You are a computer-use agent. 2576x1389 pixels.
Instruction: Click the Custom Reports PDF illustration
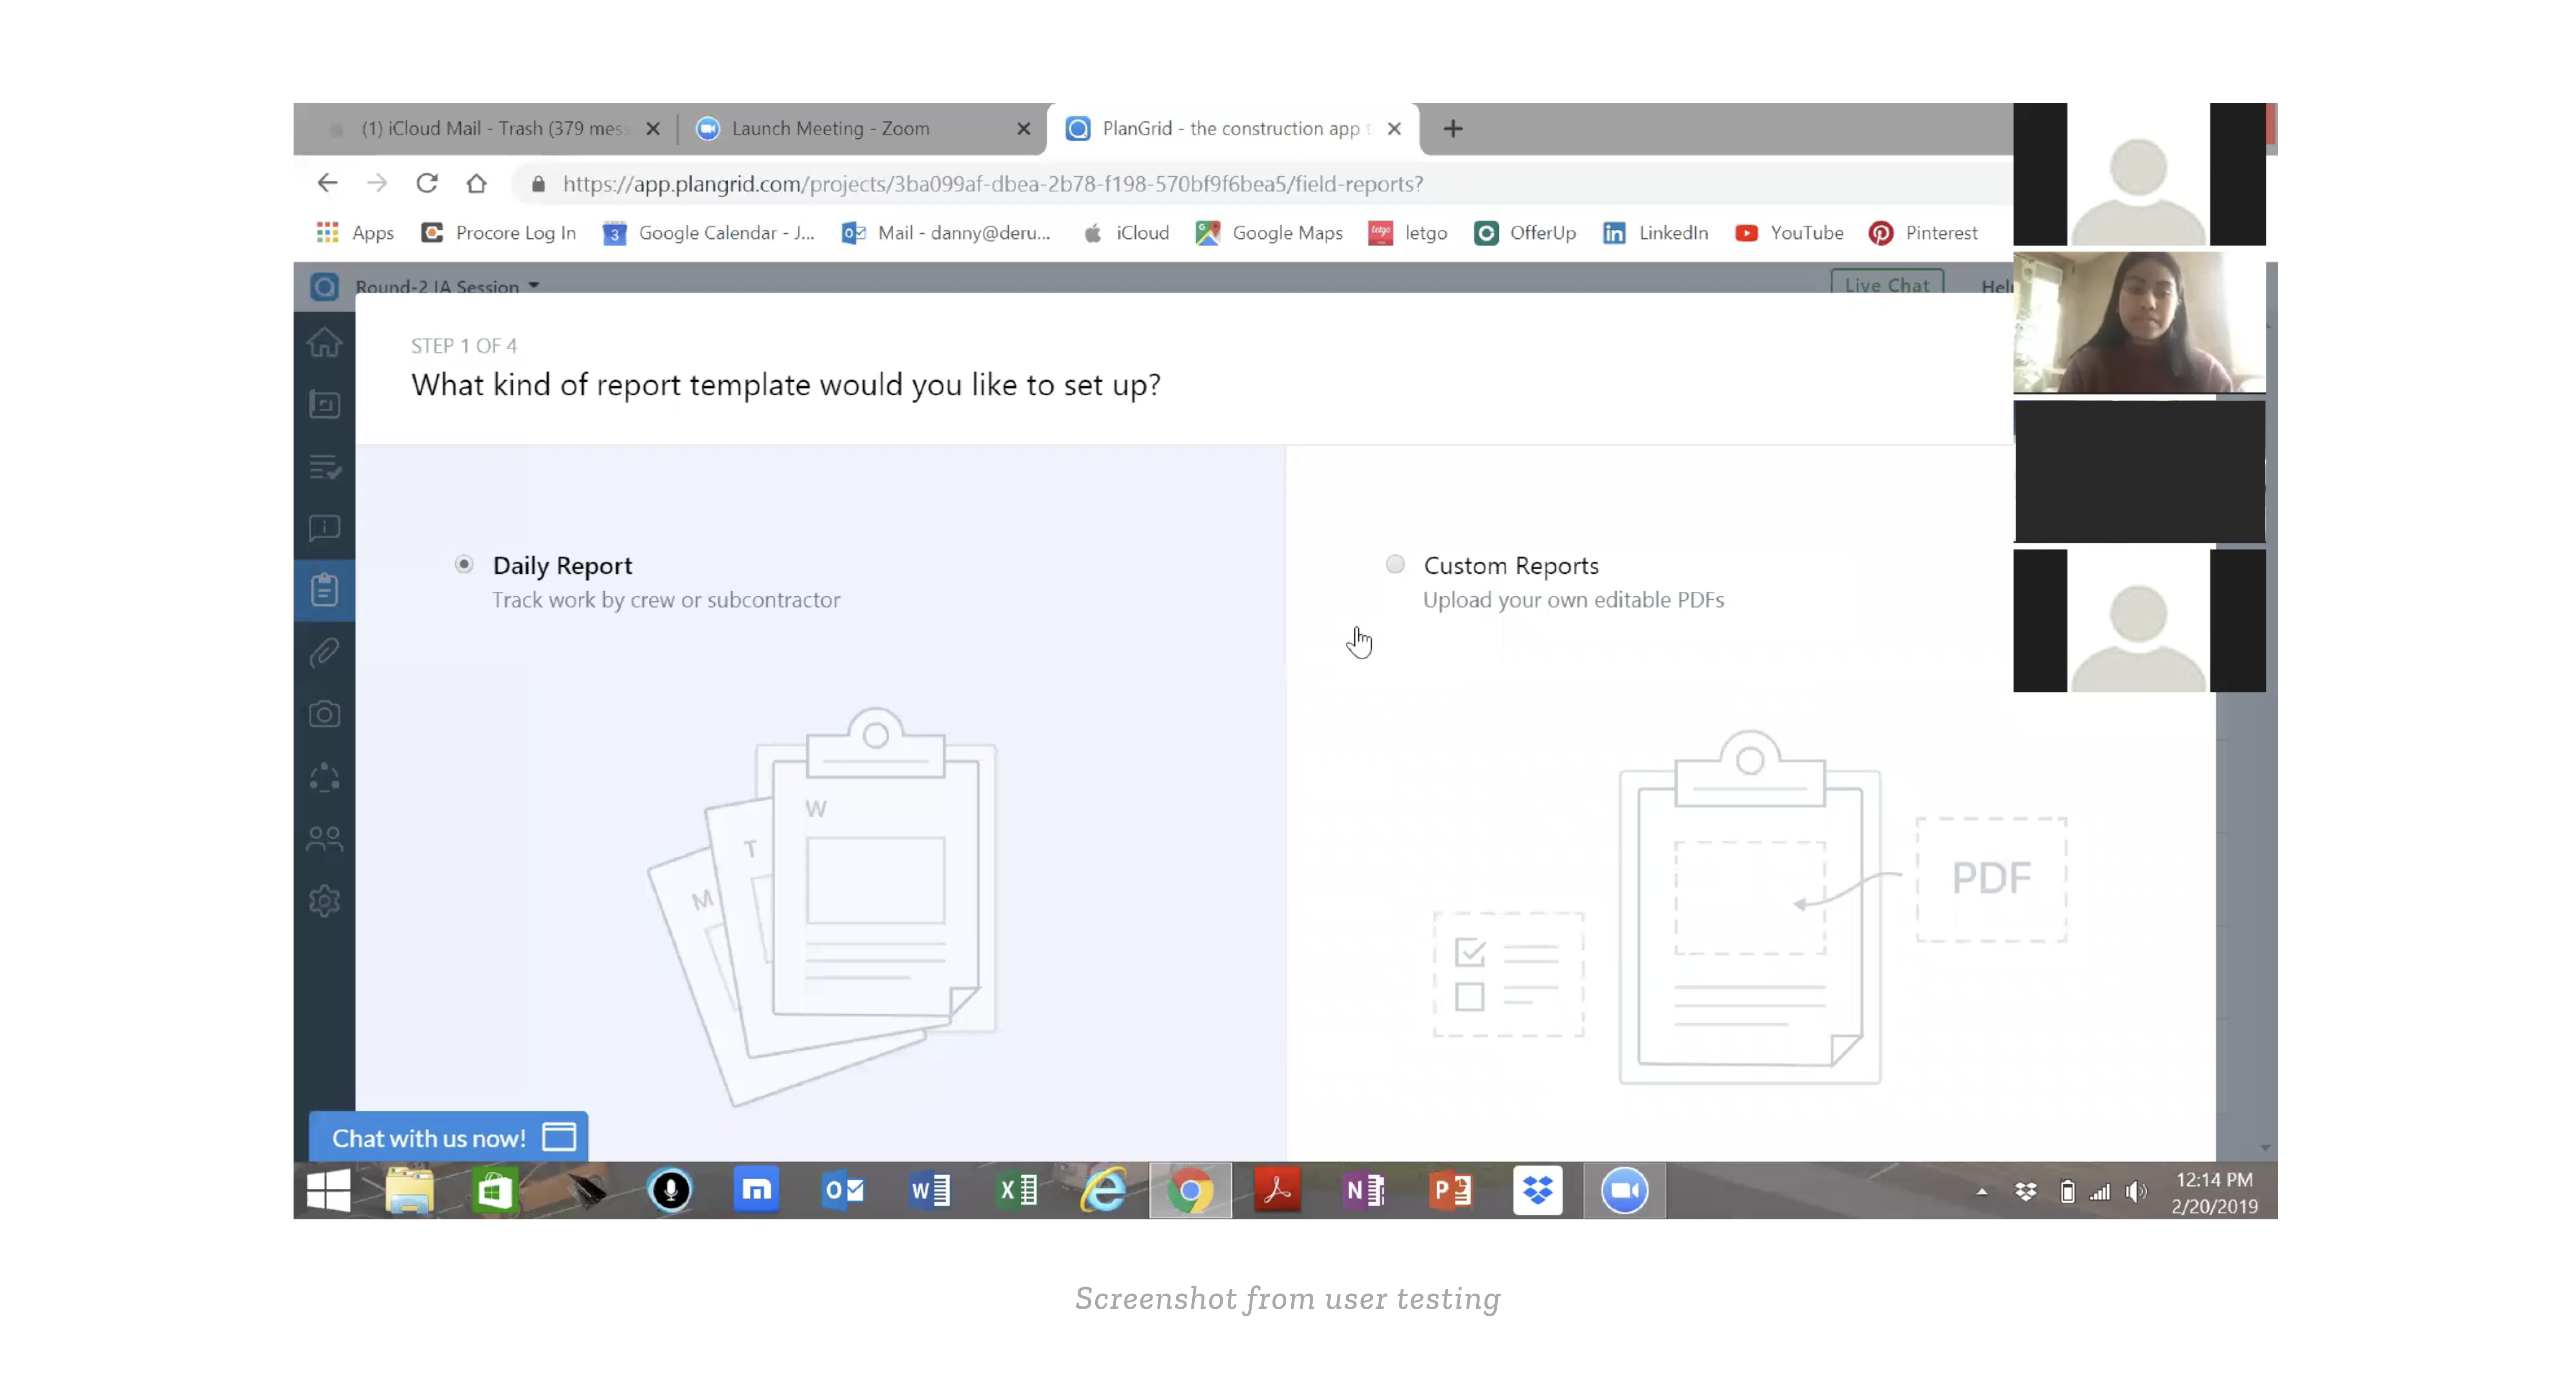click(1750, 907)
